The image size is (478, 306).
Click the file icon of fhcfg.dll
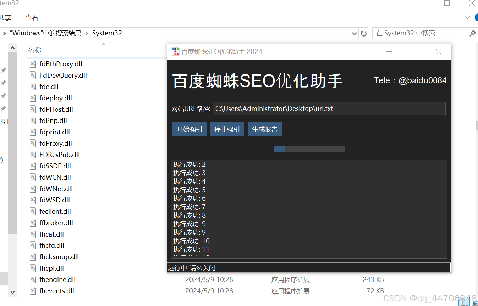point(33,246)
